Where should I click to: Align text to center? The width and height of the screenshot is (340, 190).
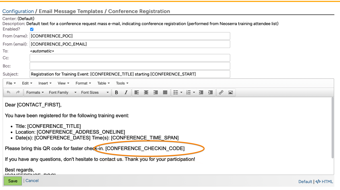[x=146, y=93]
